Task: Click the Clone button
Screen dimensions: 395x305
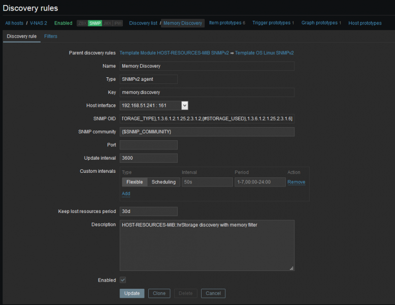Action: [159, 293]
